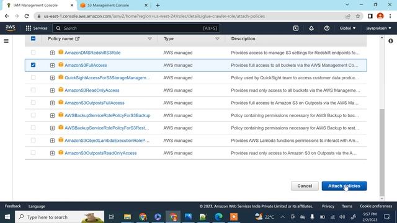This screenshot has height=223, width=397.
Task: Open the AmazonS3ReadOnlyAccess policy link
Action: [92, 90]
